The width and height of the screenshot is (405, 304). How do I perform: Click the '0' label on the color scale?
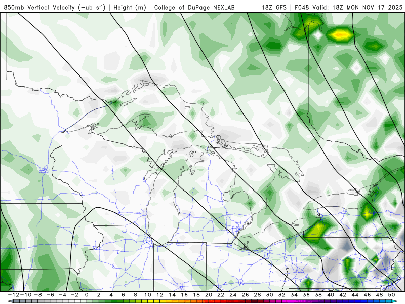[x=87, y=295]
